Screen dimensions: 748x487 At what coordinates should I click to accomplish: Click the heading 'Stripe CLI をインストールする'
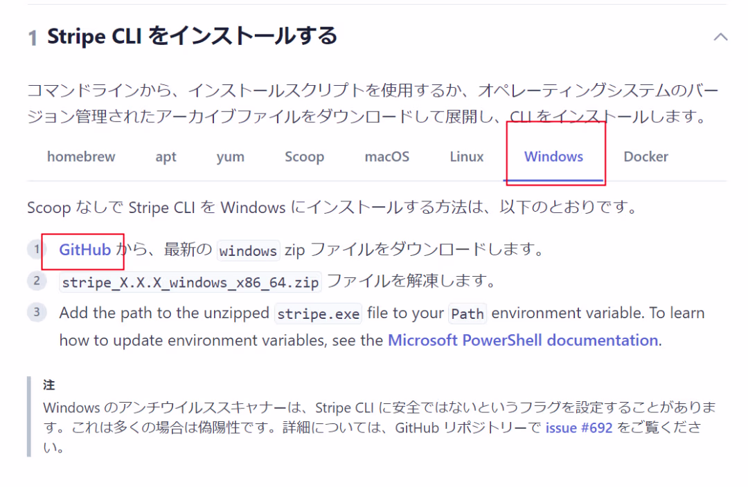[193, 36]
